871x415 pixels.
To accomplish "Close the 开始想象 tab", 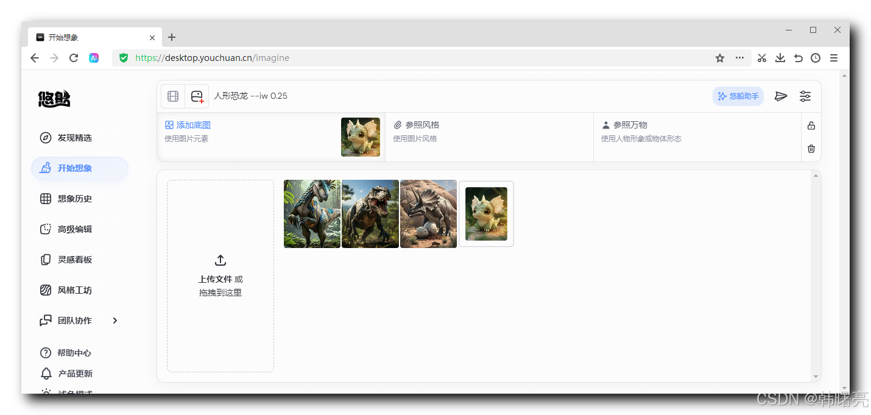I will 152,37.
